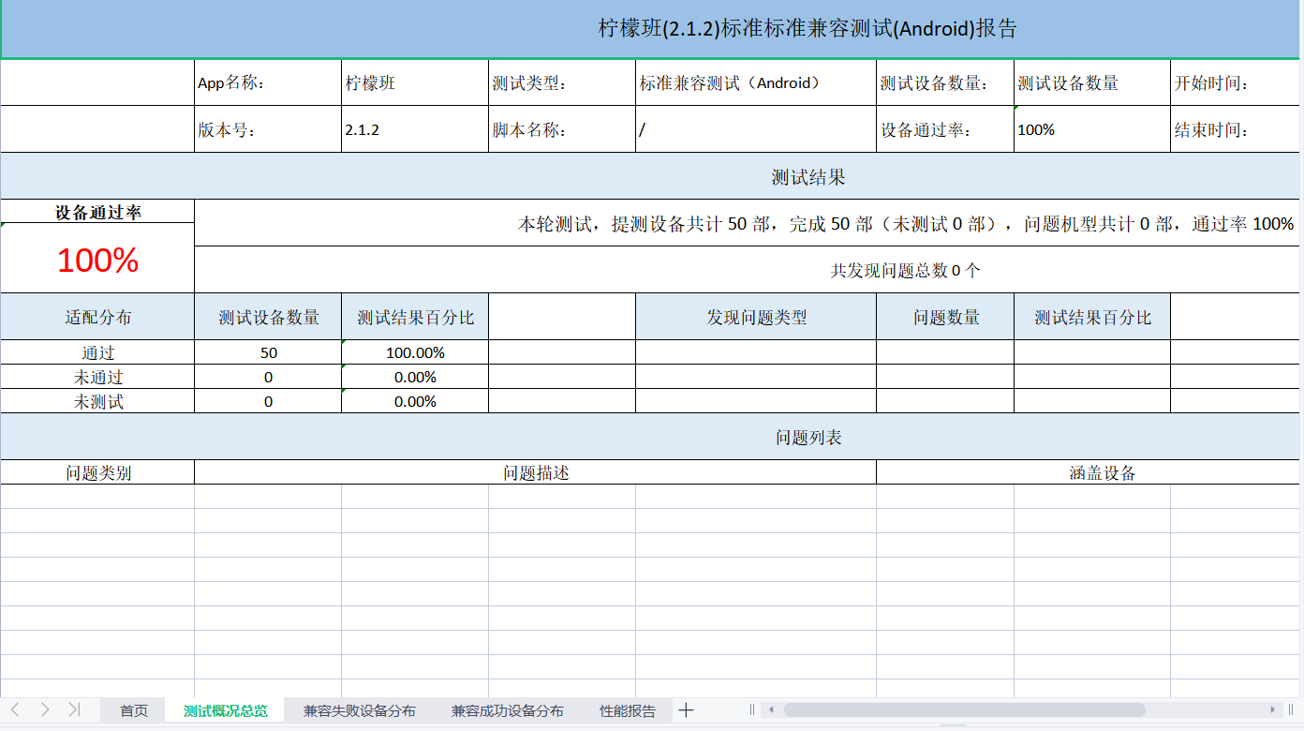The image size is (1304, 731).
Task: Select the cell showing 50 passed devices
Action: [268, 352]
